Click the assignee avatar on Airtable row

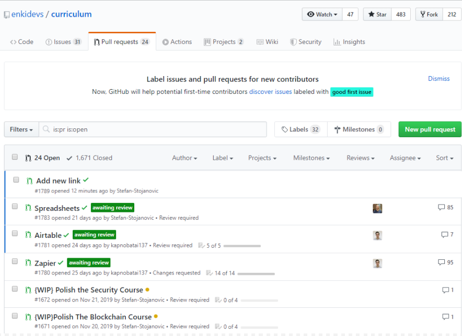pyautogui.click(x=377, y=235)
